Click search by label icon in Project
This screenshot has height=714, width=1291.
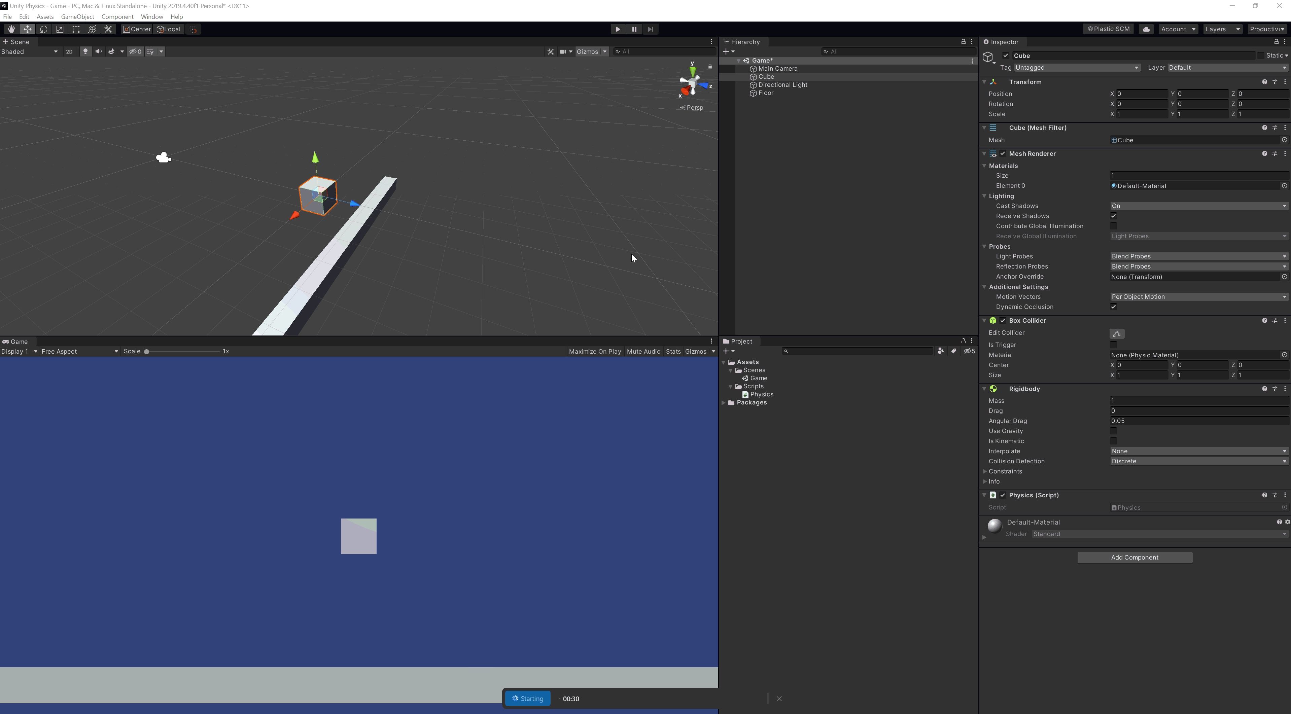click(954, 351)
